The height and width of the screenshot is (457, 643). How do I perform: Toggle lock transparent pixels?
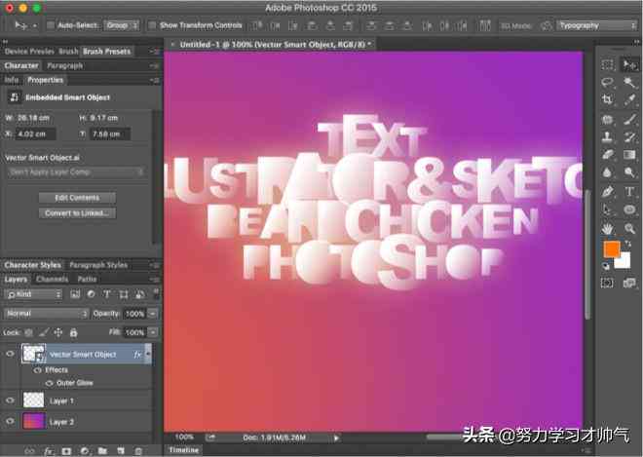28,332
